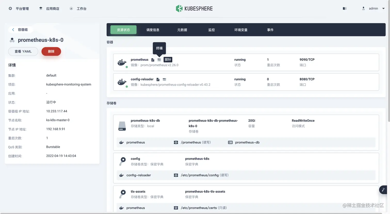Expand the admin account dropdown arrow

(383, 9)
